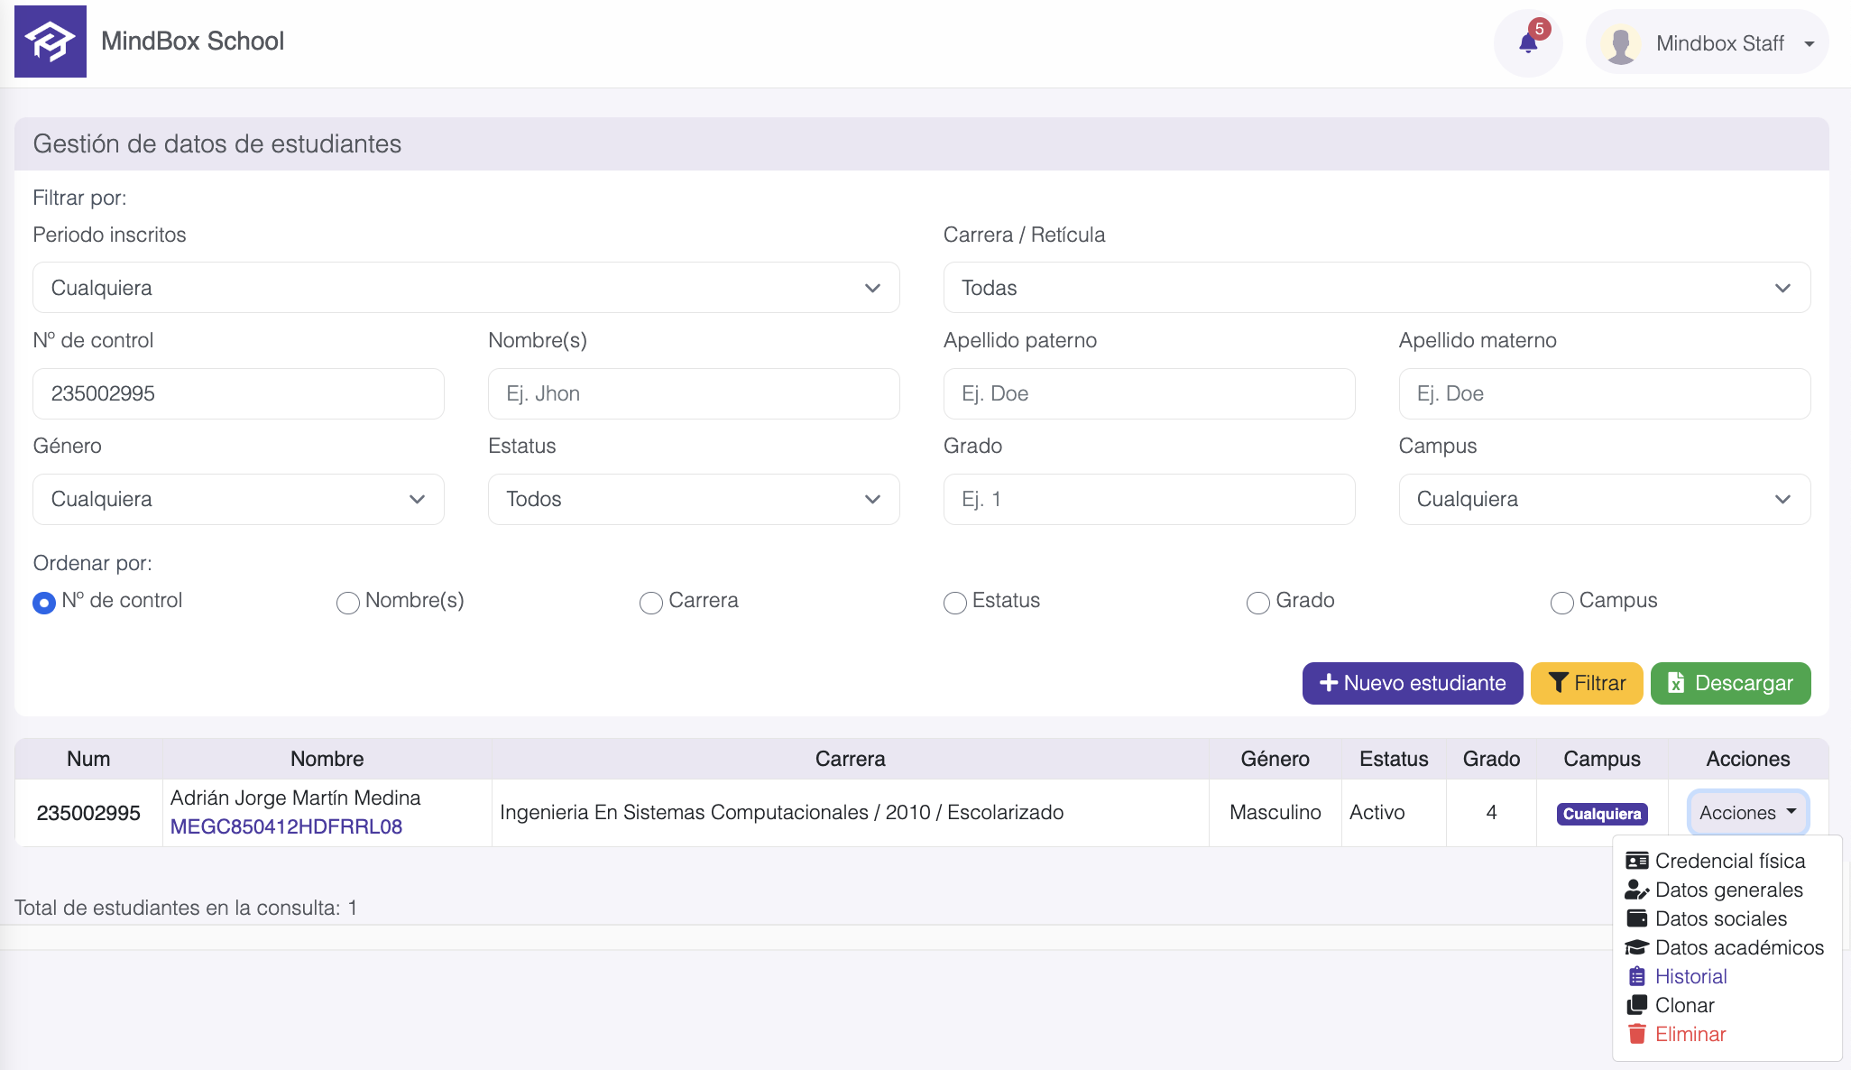Click the Credencial física card icon
The height and width of the screenshot is (1070, 1851).
click(1636, 861)
